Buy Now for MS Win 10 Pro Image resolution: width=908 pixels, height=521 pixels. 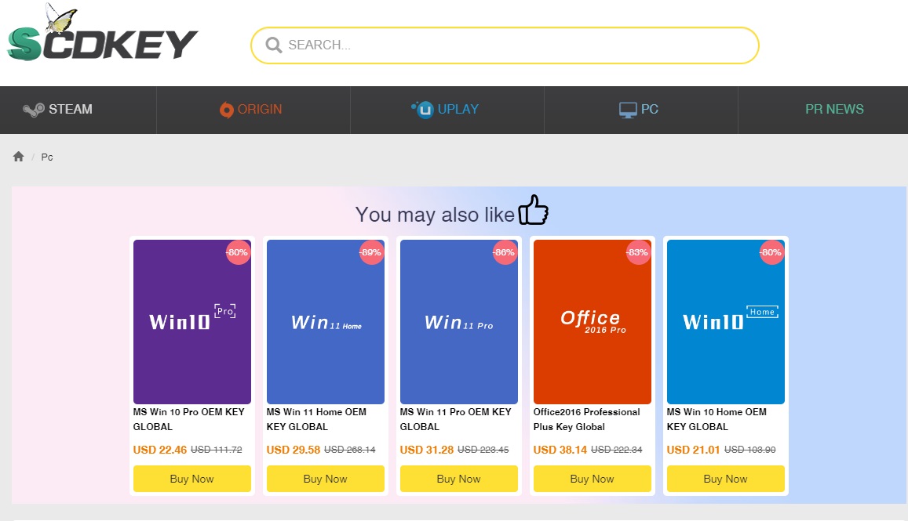click(192, 479)
